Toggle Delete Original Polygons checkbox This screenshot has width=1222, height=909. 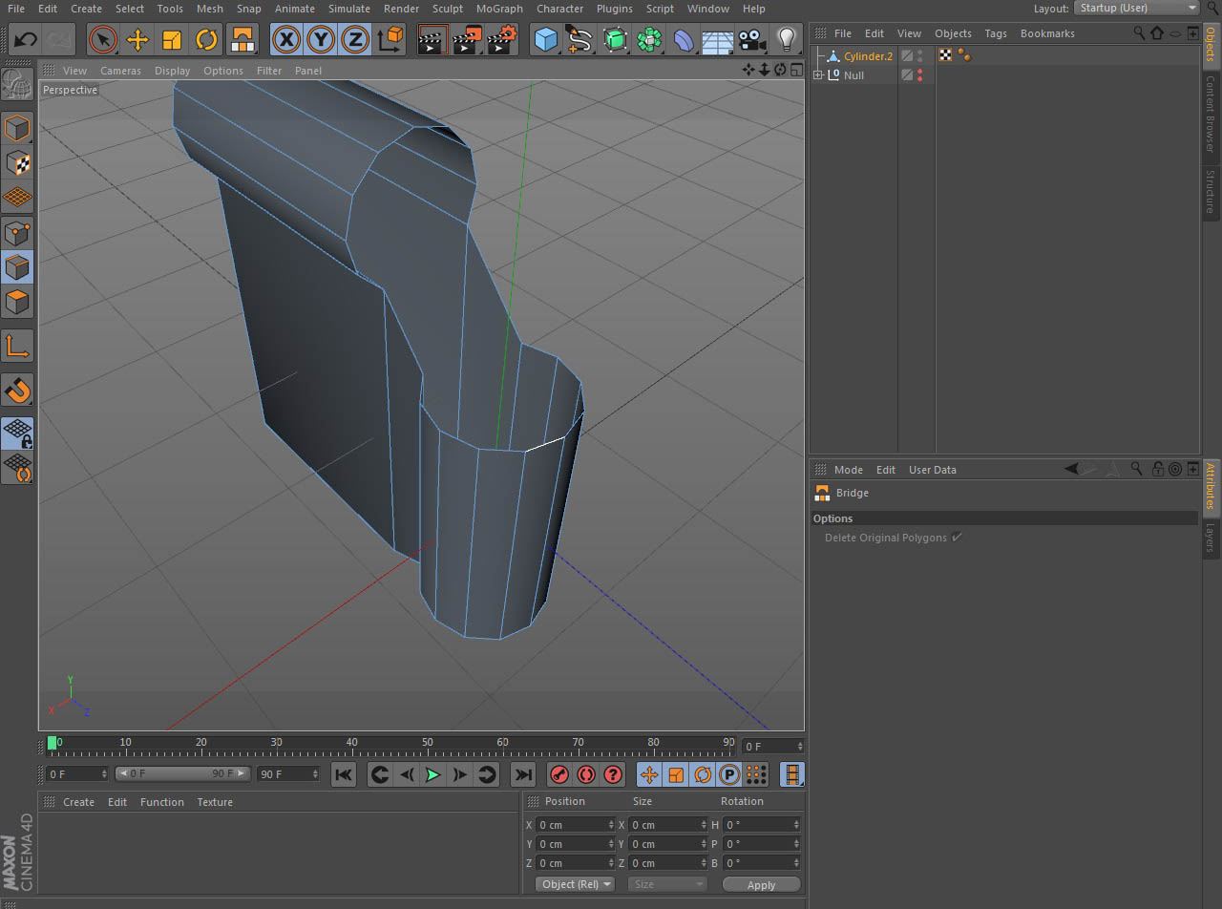[x=957, y=538]
